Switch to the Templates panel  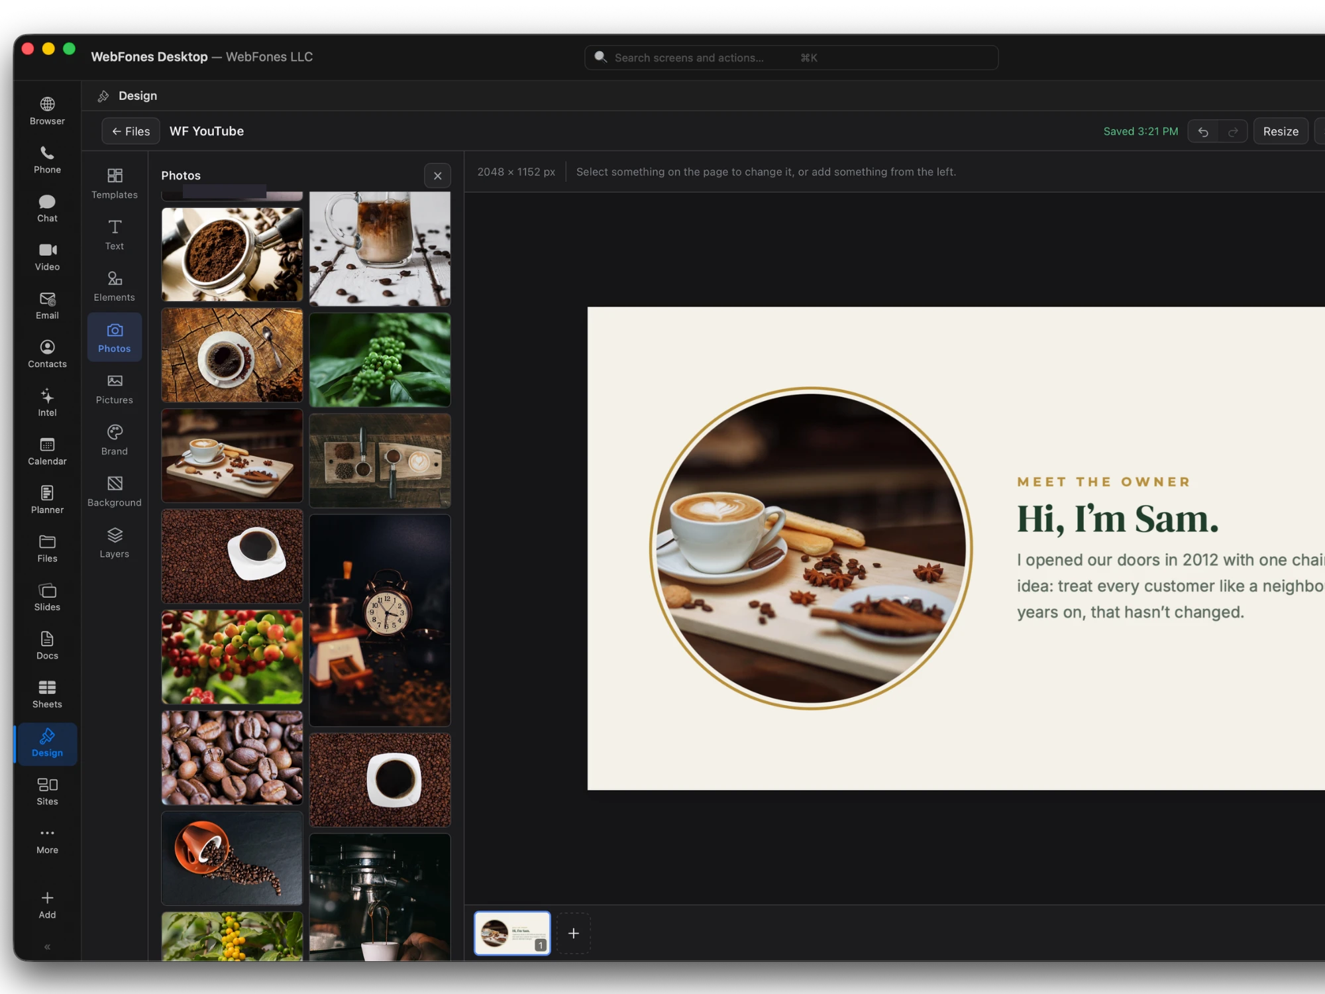click(115, 184)
